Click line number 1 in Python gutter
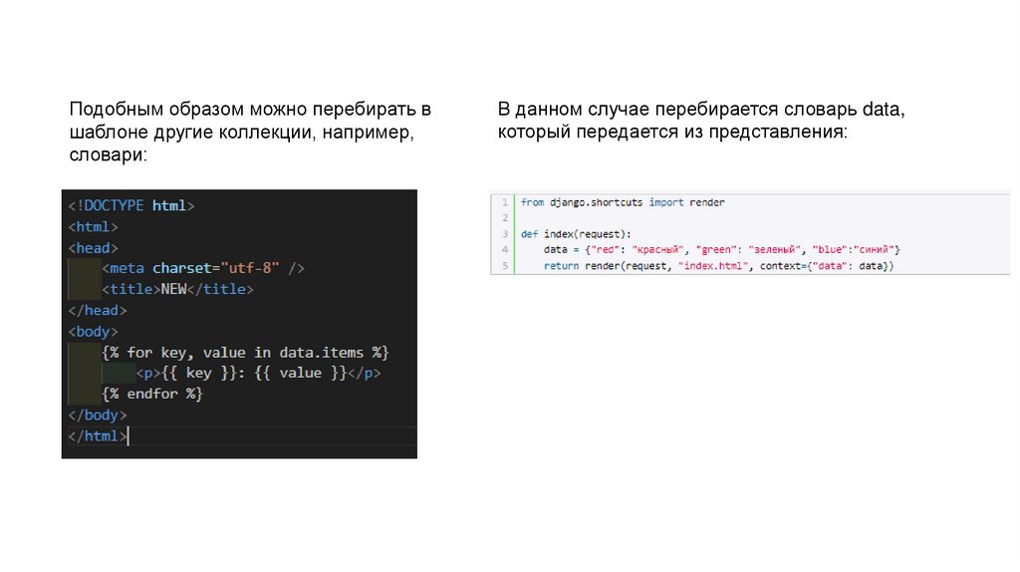This screenshot has width=1020, height=572. click(505, 202)
